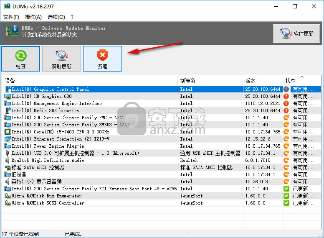Click Core i5-7400 CPU chip icon
The image size is (324, 238).
pos(8,132)
